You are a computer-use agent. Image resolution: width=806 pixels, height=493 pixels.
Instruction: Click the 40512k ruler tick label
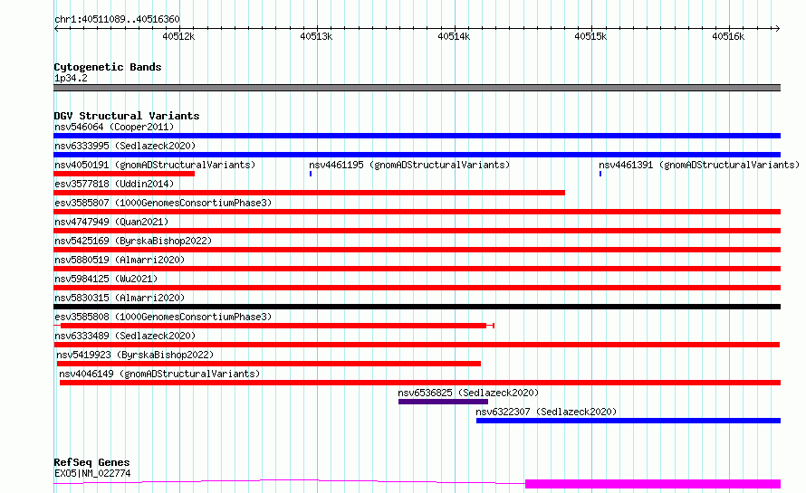coord(178,36)
